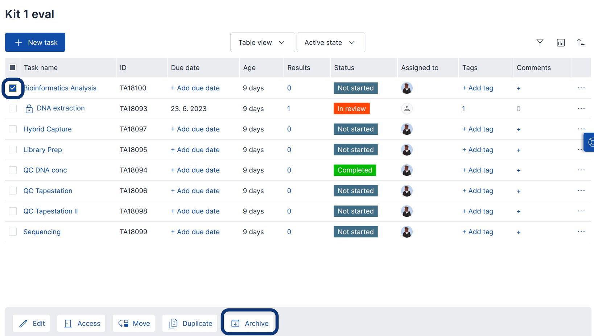Click the bar chart analytics icon
The image size is (594, 336).
(x=561, y=42)
